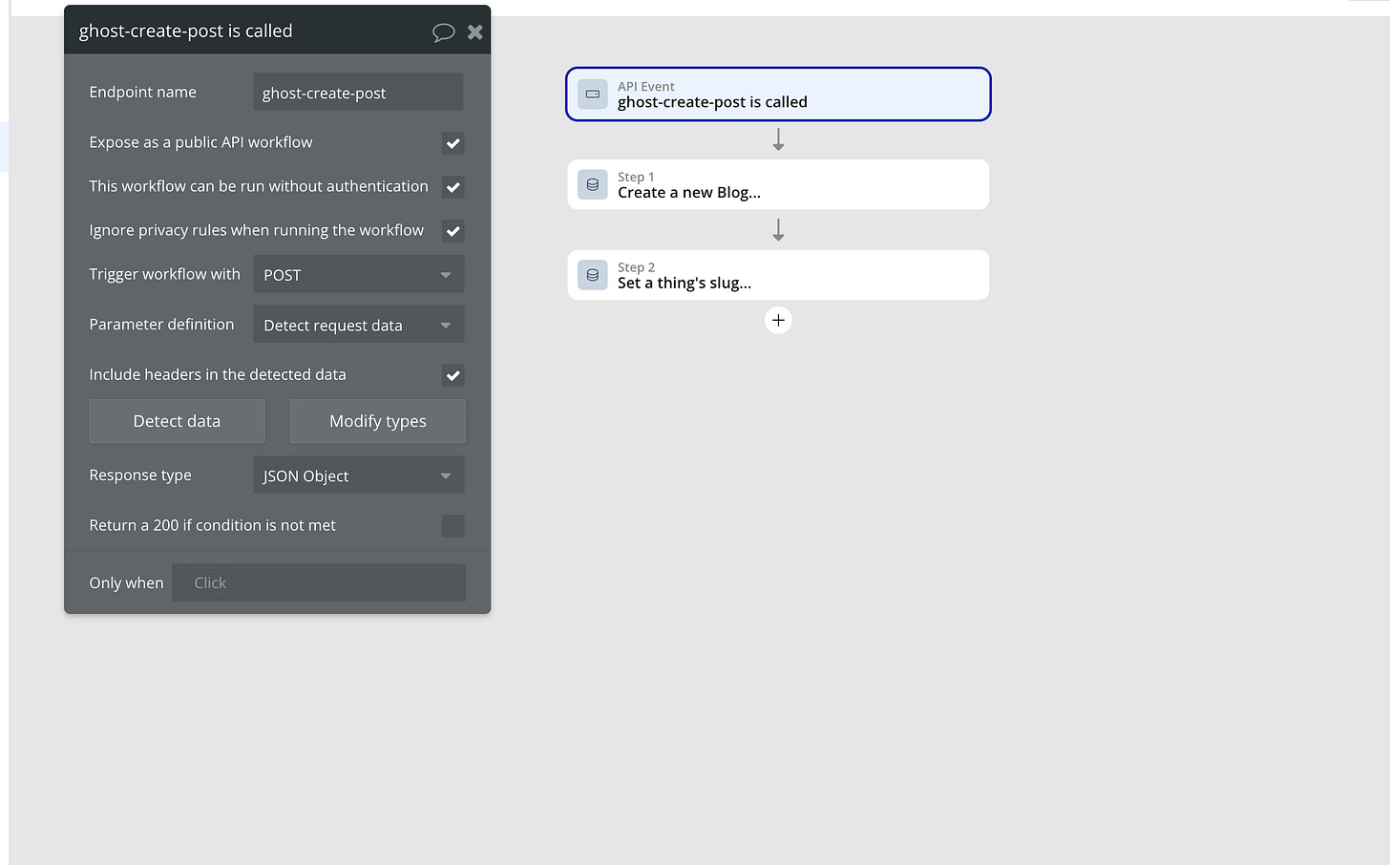Uncheck run without authentication option
The width and height of the screenshot is (1390, 865).
453,187
